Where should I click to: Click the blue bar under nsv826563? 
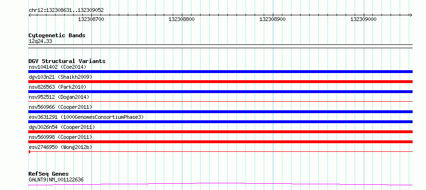tap(220, 92)
